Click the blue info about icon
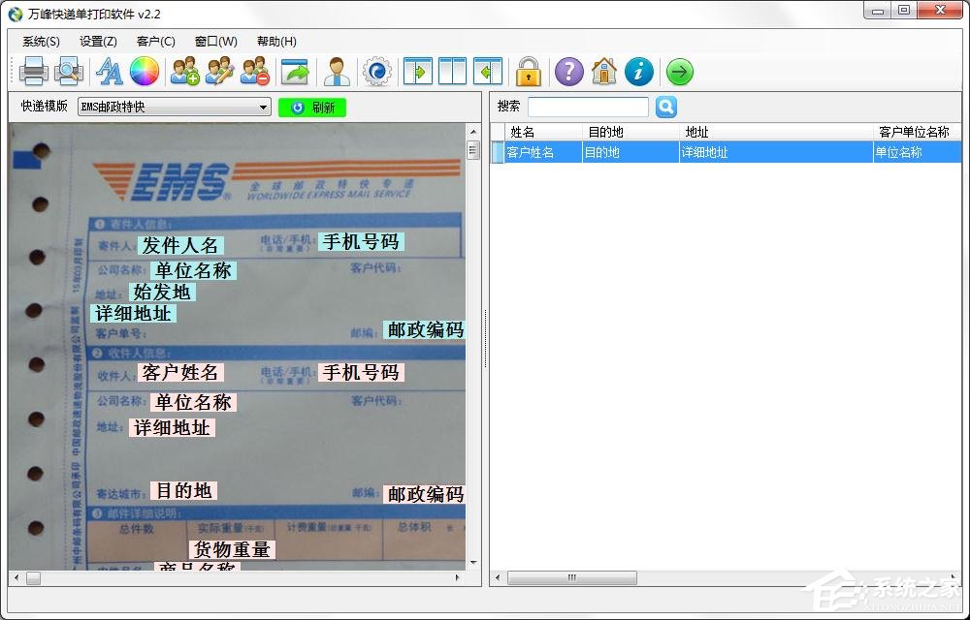The width and height of the screenshot is (970, 620). [638, 72]
